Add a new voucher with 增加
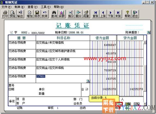156x114 pixels. [30, 14]
